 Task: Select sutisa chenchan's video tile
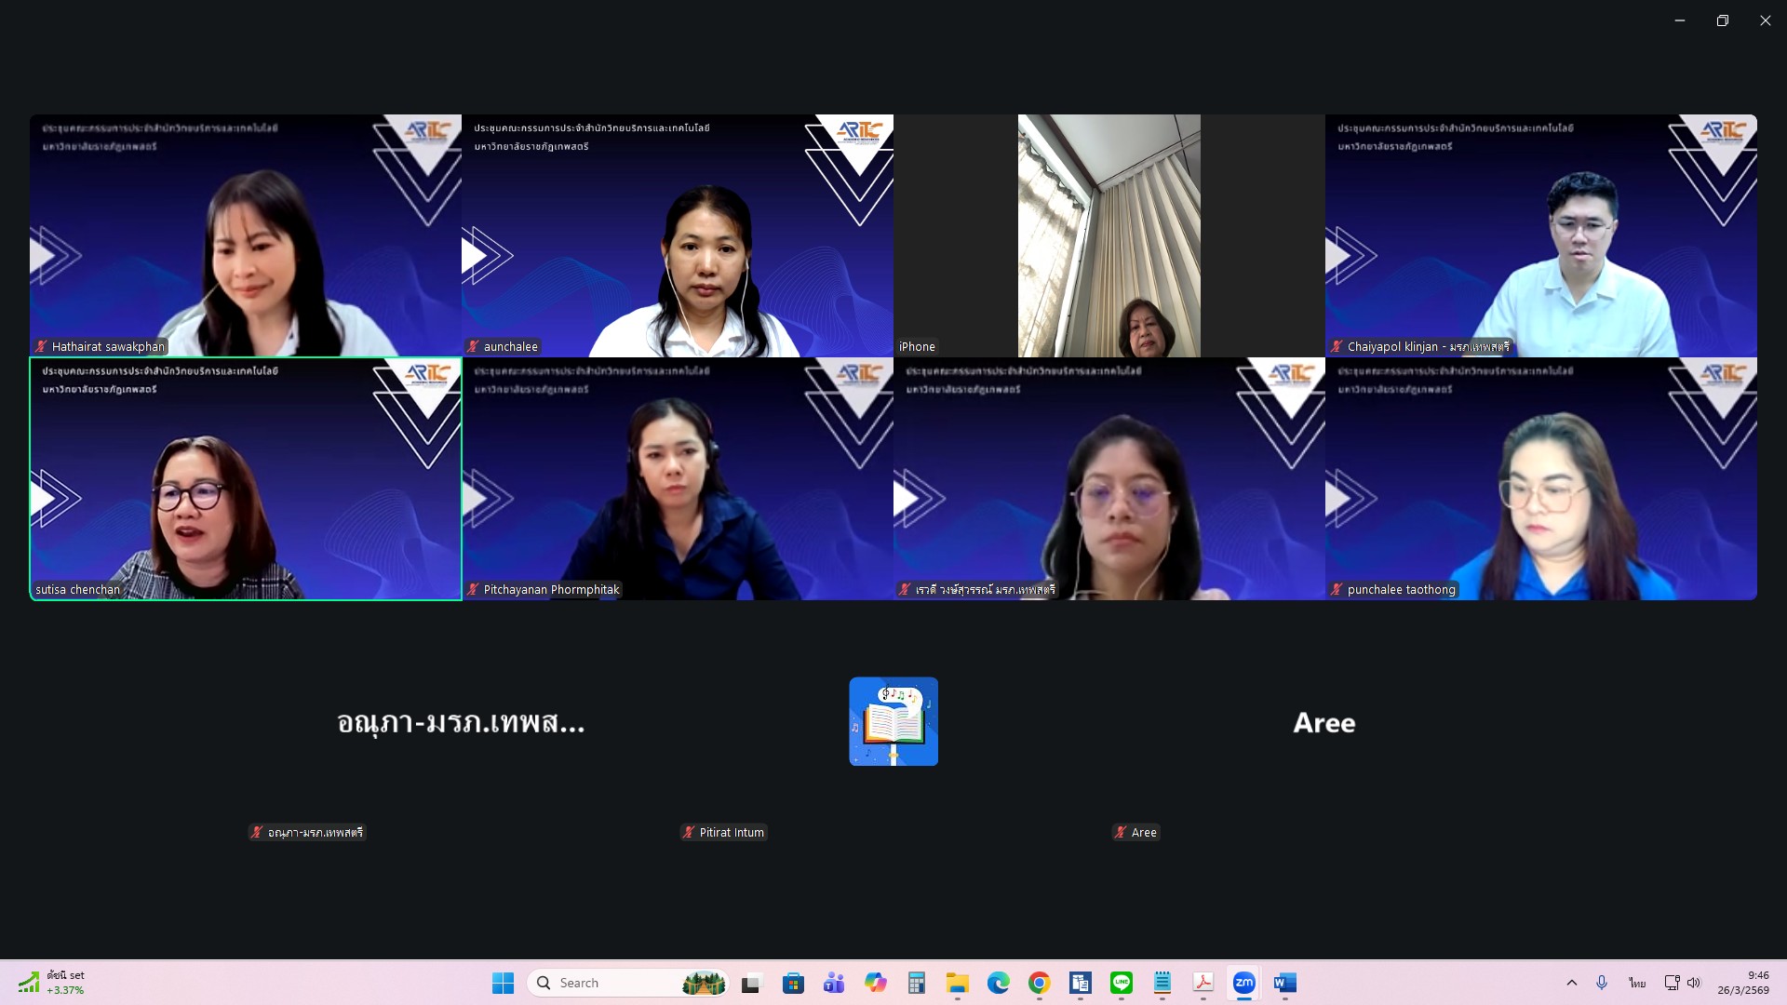coord(246,479)
